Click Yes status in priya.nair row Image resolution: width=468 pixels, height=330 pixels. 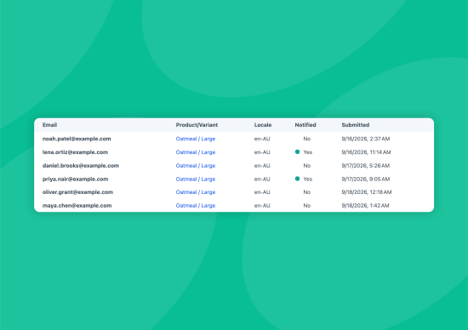(308, 179)
